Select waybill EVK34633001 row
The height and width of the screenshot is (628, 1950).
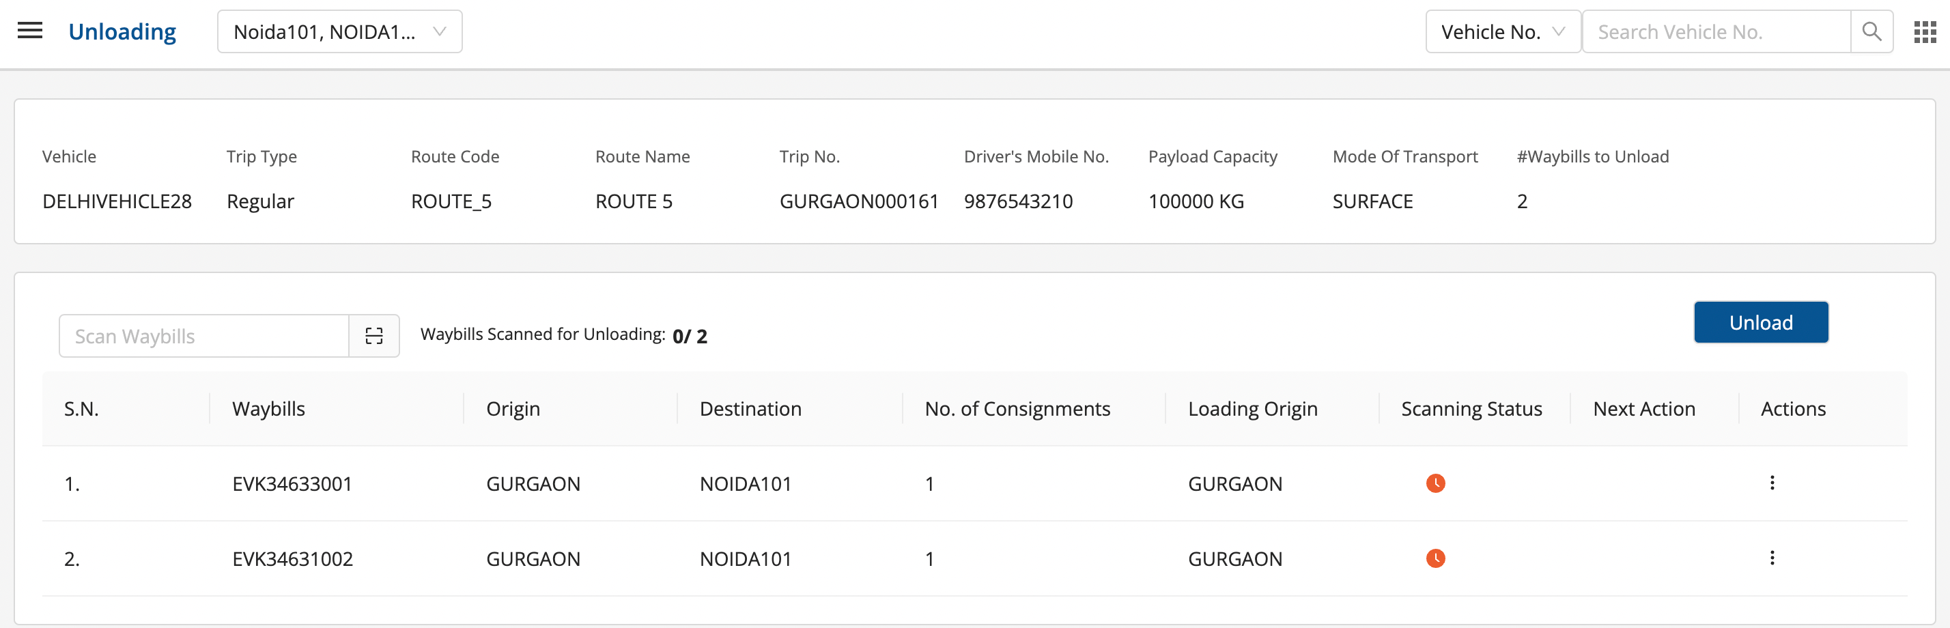pos(292,483)
